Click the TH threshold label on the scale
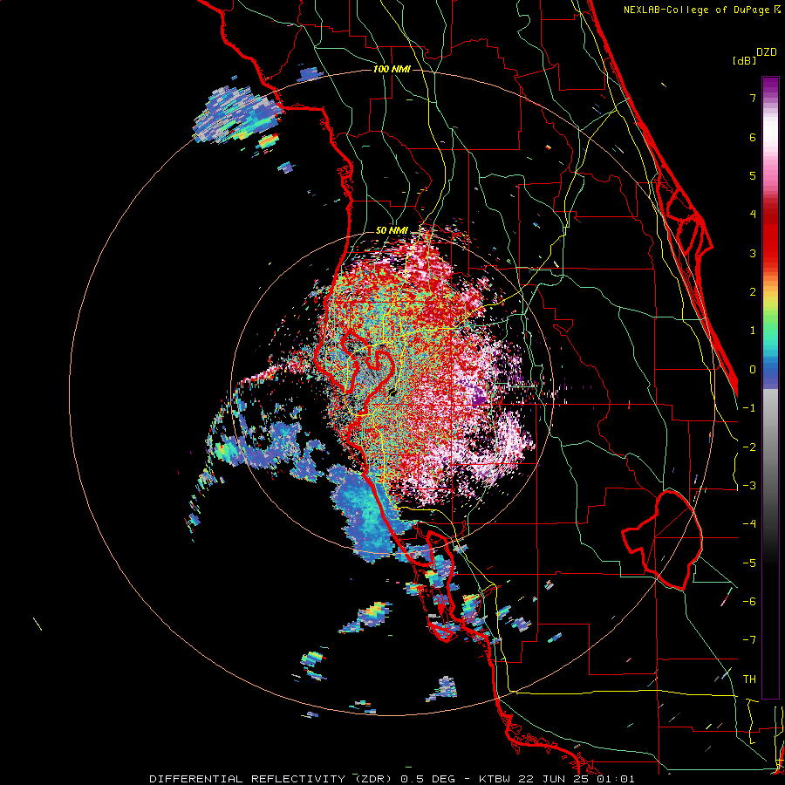Image resolution: width=785 pixels, height=785 pixels. [x=749, y=679]
